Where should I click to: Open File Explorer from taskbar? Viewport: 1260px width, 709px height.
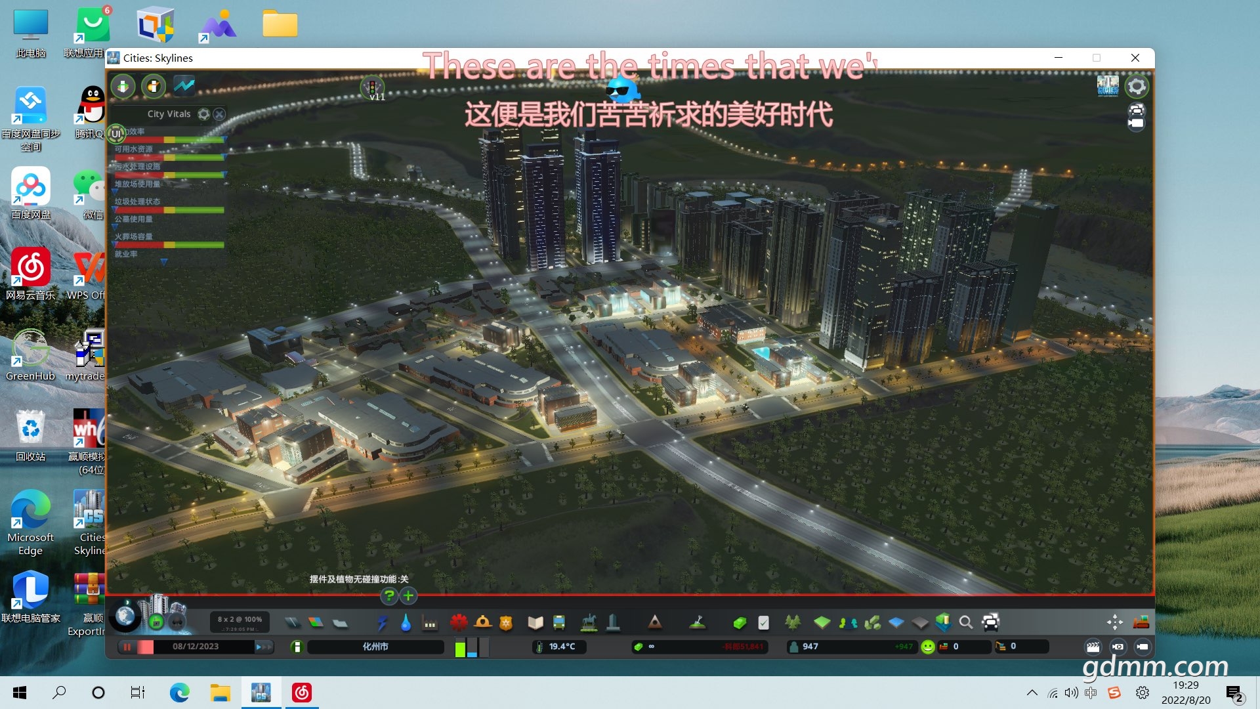click(x=220, y=693)
